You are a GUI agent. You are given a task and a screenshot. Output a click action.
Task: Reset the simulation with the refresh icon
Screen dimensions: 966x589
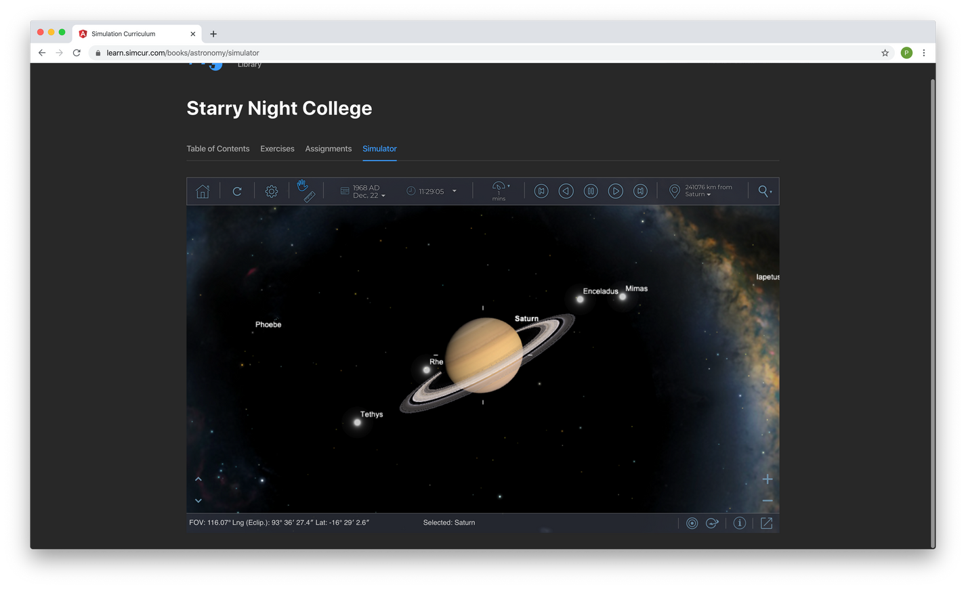[237, 191]
